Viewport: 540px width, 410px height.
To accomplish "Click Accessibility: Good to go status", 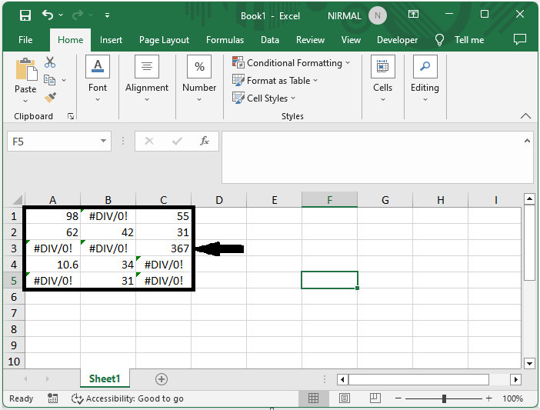I will point(127,398).
